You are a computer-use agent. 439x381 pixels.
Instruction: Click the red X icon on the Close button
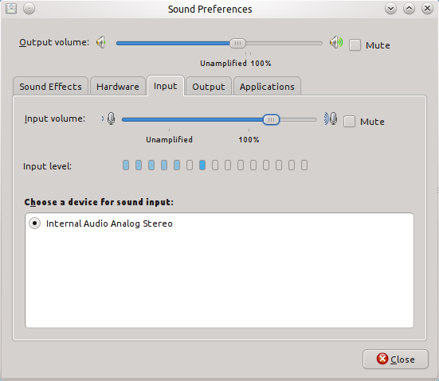(382, 359)
